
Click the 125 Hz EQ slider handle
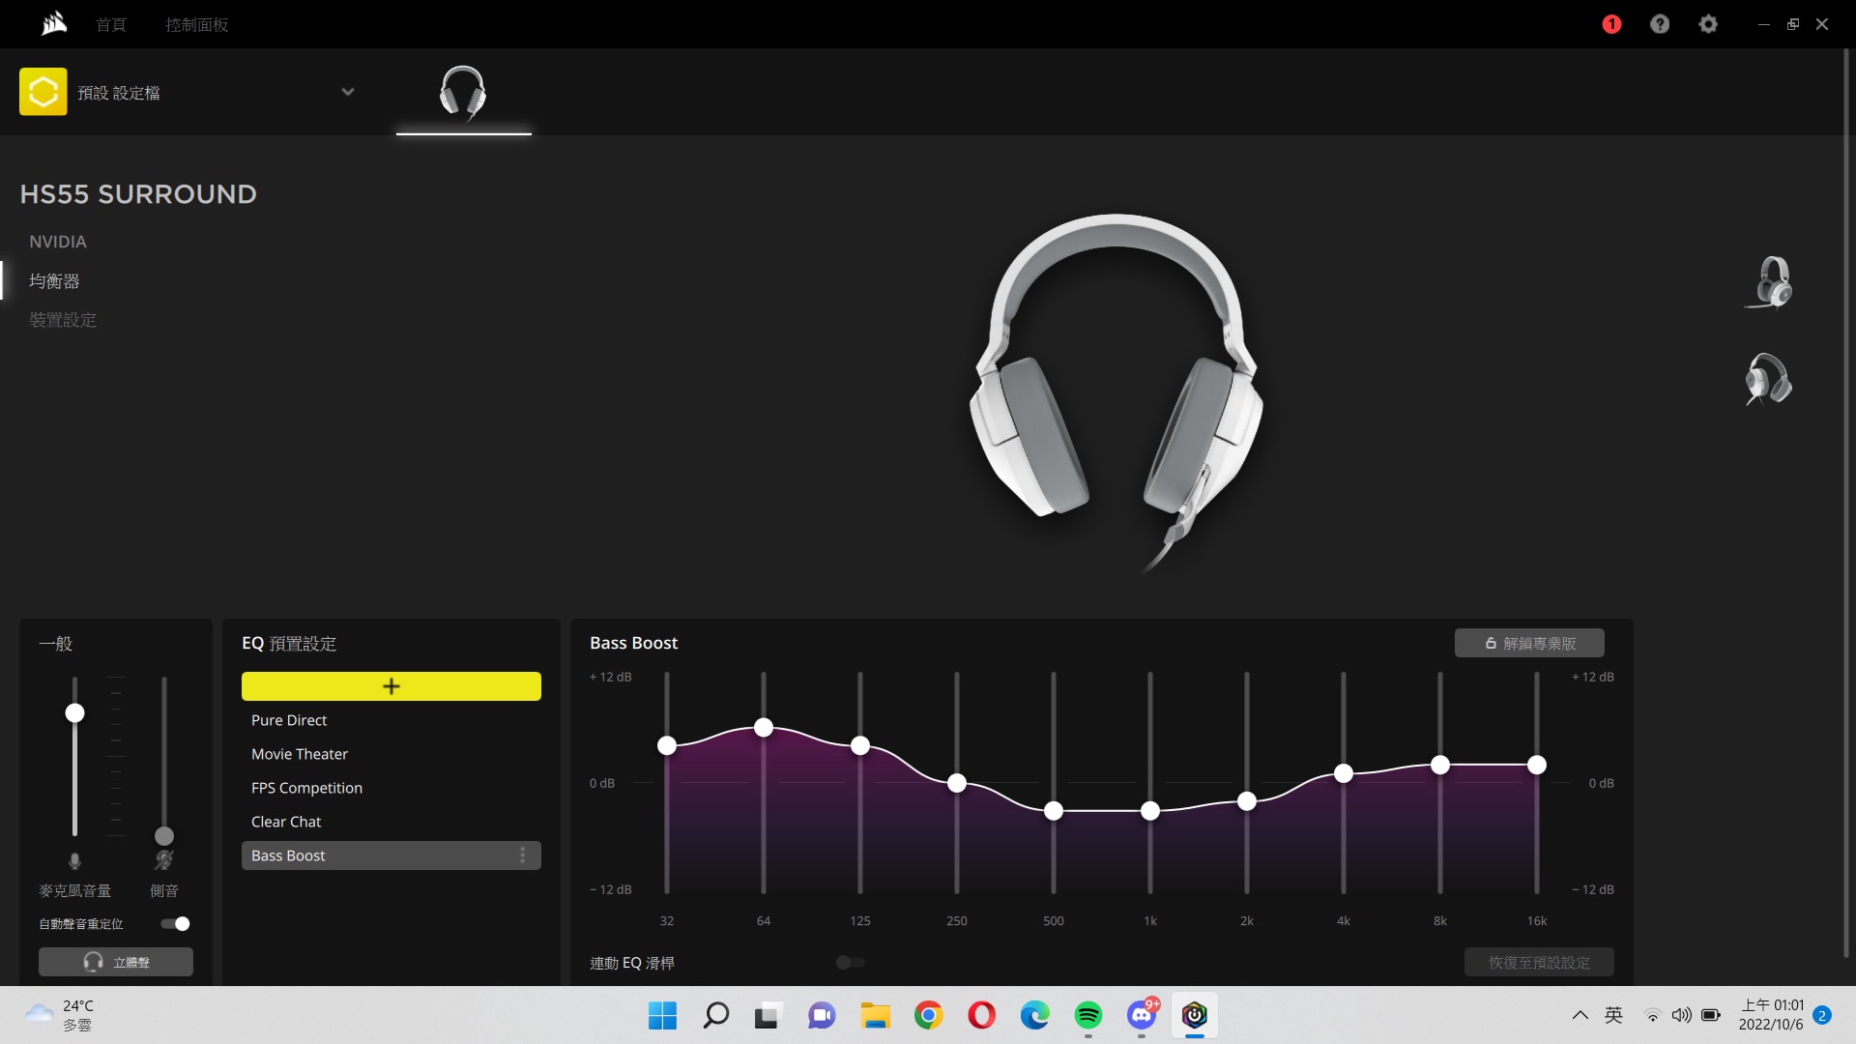point(860,745)
